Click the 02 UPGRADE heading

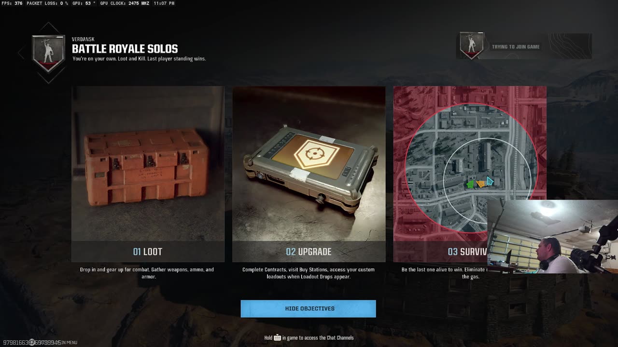(309, 252)
